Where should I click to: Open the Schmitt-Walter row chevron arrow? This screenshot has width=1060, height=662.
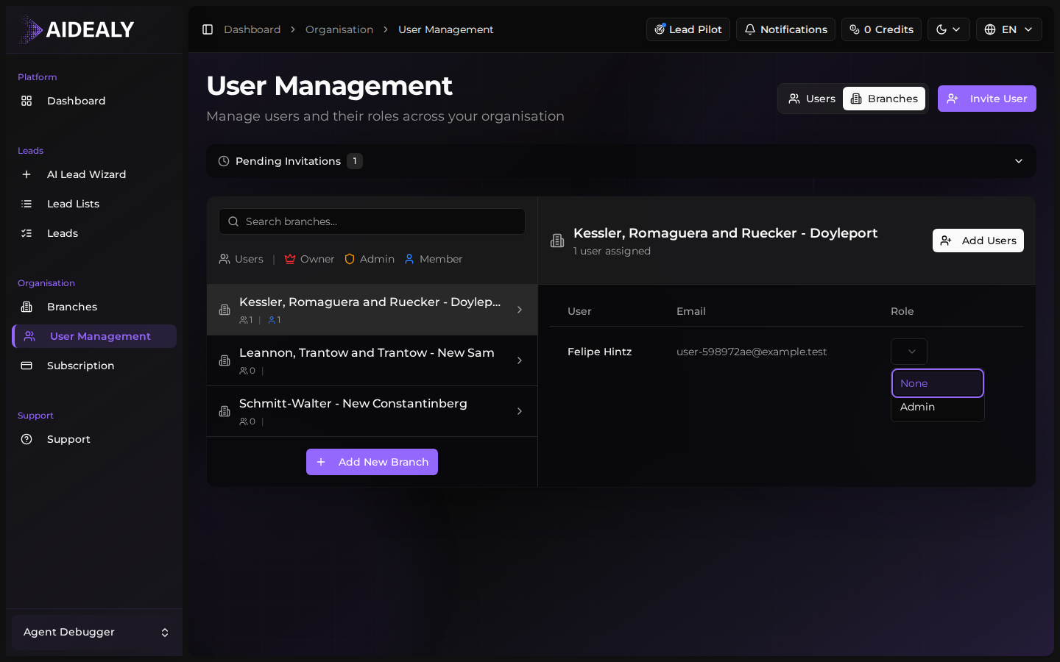(x=520, y=411)
